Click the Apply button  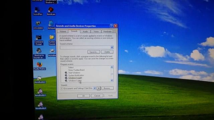pyautogui.click(x=110, y=96)
